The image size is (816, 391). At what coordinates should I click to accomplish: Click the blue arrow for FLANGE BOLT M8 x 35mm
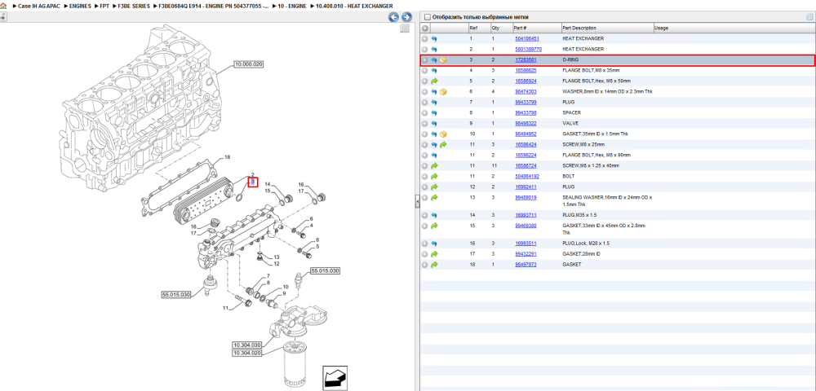(434, 71)
